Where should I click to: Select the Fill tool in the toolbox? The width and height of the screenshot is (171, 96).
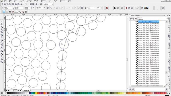pyautogui.click(x=2, y=59)
